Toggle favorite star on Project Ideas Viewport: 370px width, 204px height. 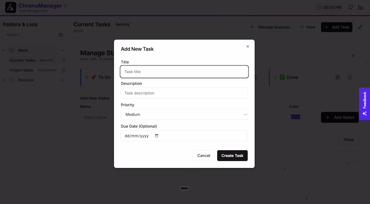[x=64, y=70]
